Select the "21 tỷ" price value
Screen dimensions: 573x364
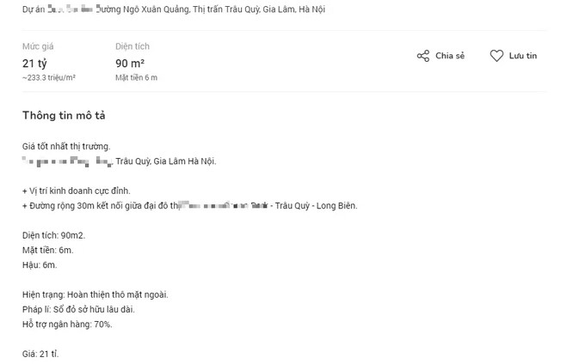coord(34,63)
